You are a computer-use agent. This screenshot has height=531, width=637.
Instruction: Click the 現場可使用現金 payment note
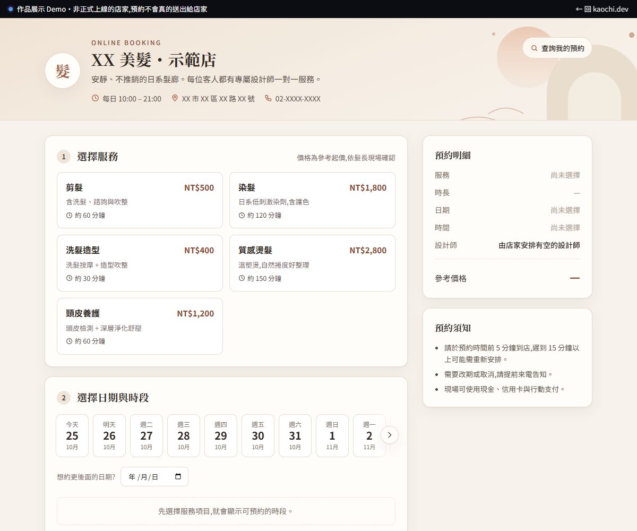[504, 389]
